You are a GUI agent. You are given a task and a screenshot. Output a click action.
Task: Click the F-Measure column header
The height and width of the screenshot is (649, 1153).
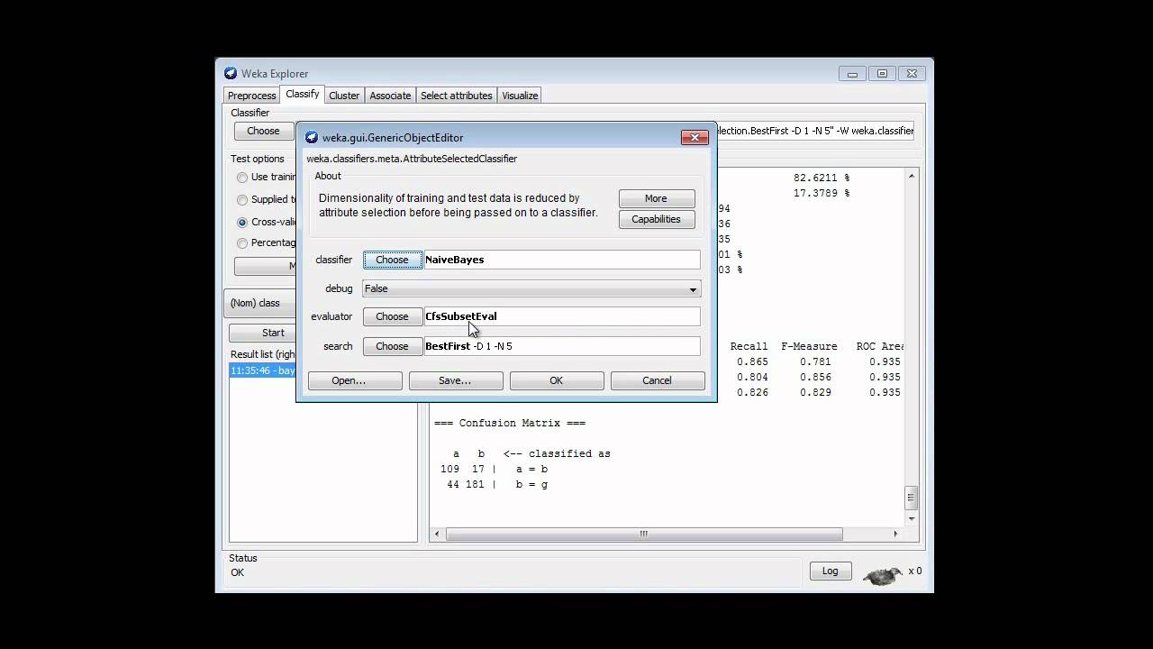(809, 346)
